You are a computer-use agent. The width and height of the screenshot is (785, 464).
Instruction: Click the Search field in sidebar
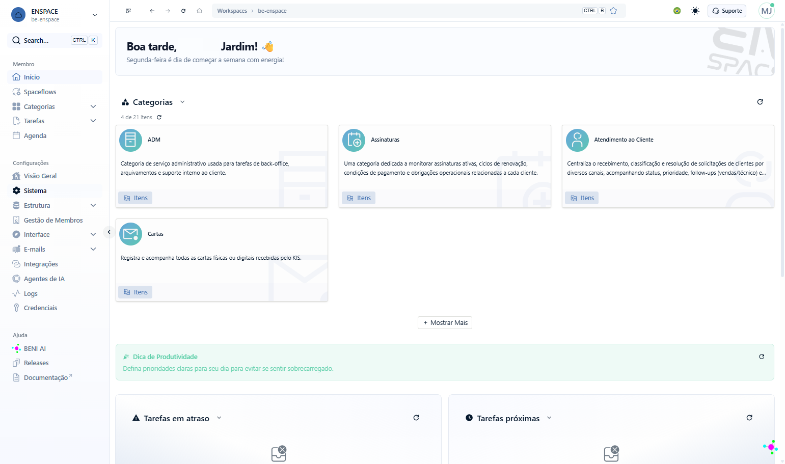[55, 40]
